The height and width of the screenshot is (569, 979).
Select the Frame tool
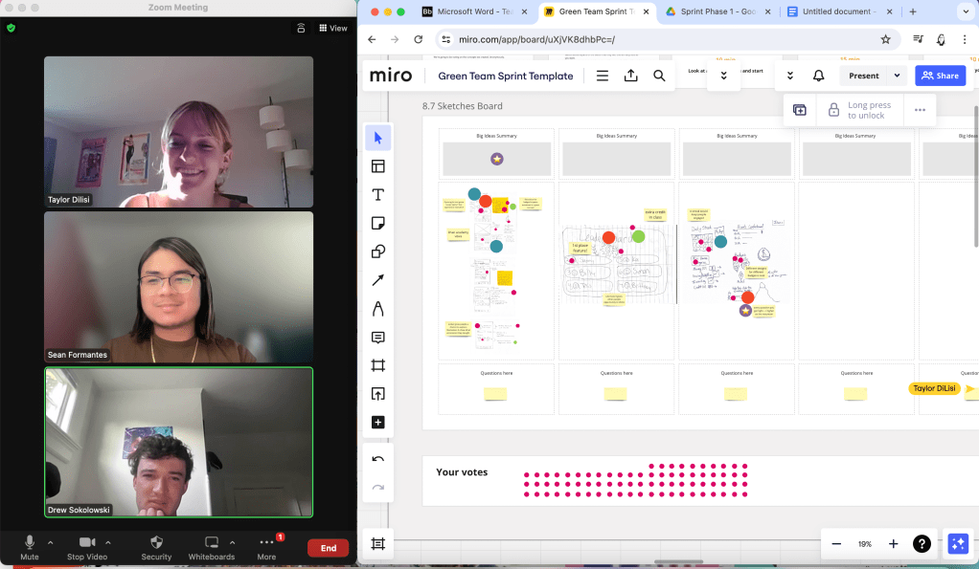pyautogui.click(x=378, y=365)
